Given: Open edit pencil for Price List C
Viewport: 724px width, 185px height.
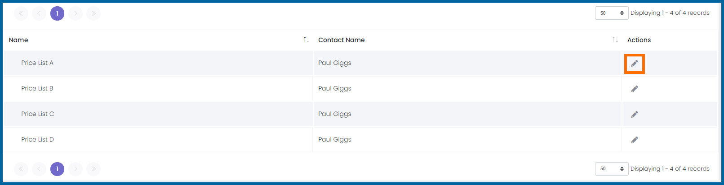Looking at the screenshot, I should click(x=634, y=114).
